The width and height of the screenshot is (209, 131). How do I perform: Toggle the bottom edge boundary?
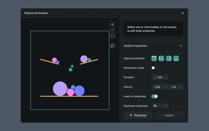click(176, 58)
